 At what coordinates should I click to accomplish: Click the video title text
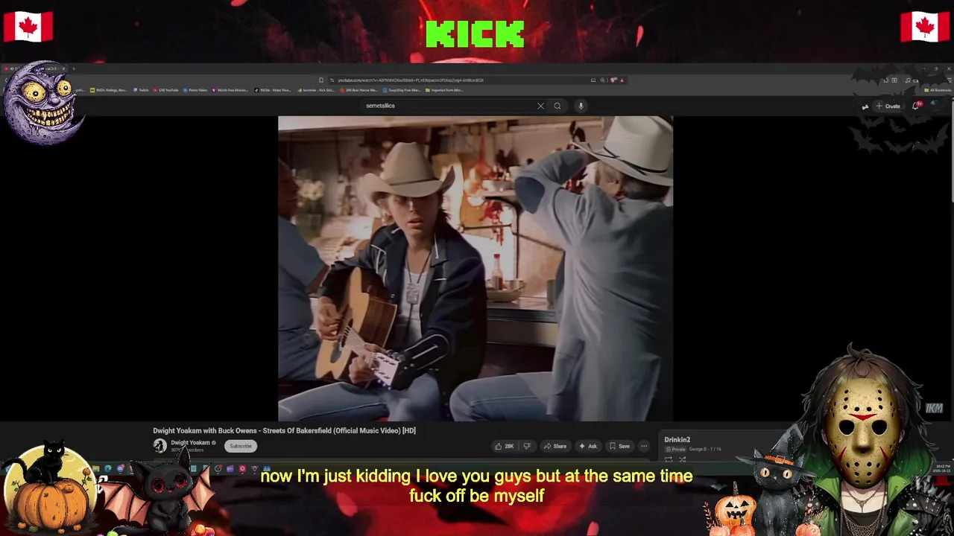[x=284, y=430]
